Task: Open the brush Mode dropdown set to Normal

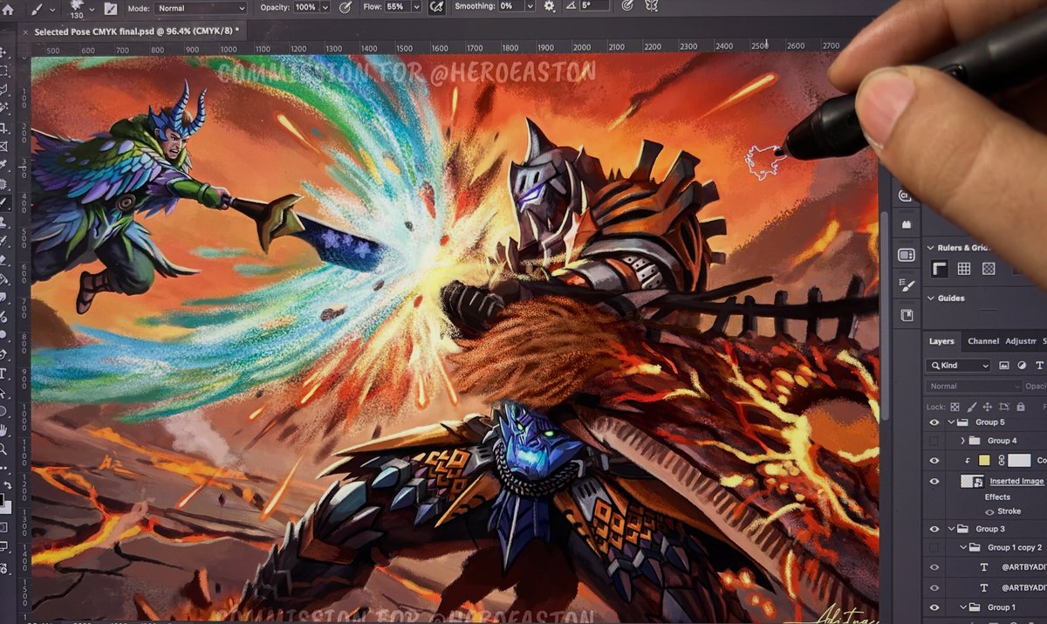Action: 201,7
